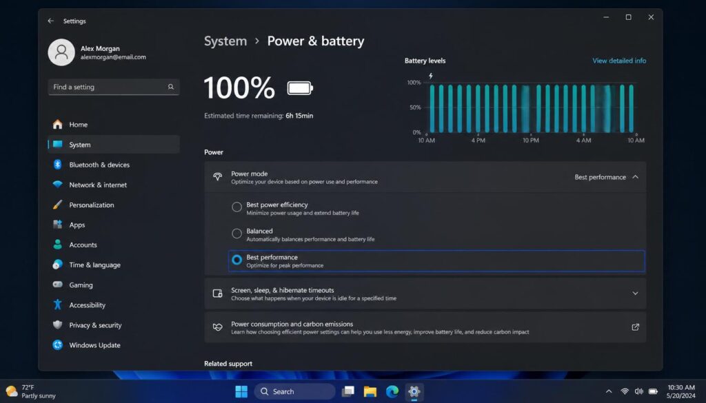The image size is (706, 403).
Task: Click the battery tray icon
Action: click(x=654, y=391)
